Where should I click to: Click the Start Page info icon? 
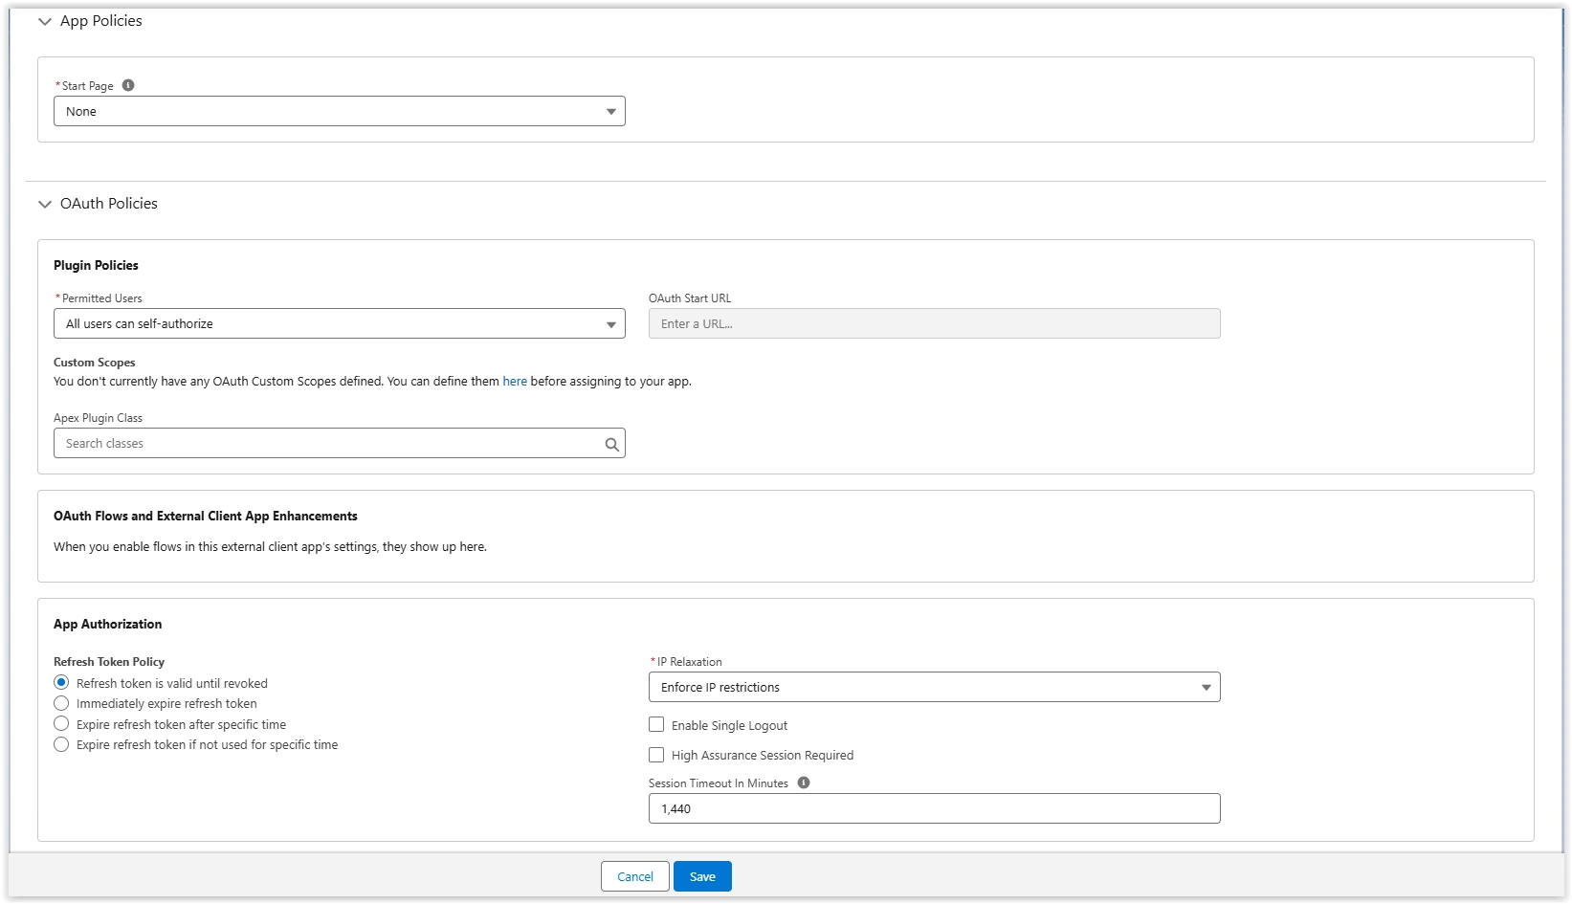point(128,85)
